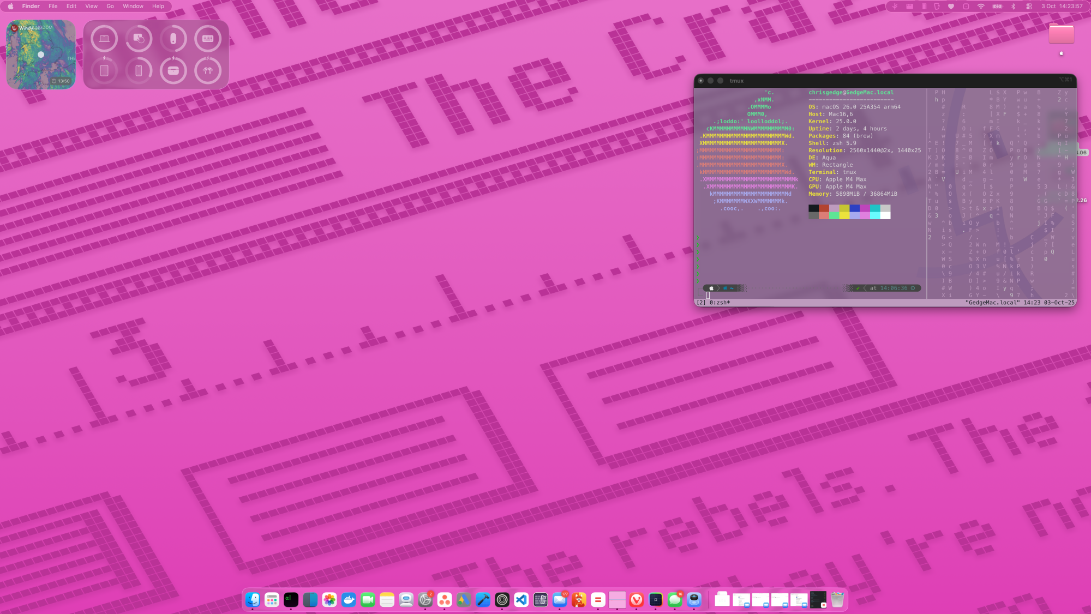
Task: Open the View menu
Action: coord(91,7)
